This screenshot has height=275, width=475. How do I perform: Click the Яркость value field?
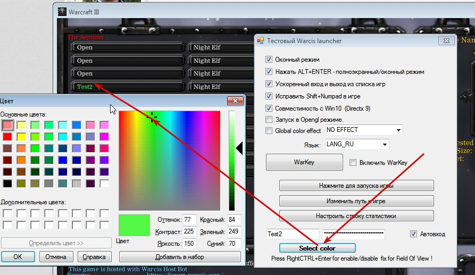pyautogui.click(x=190, y=244)
